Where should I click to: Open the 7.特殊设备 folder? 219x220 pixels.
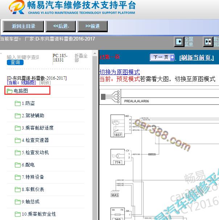click(x=33, y=177)
